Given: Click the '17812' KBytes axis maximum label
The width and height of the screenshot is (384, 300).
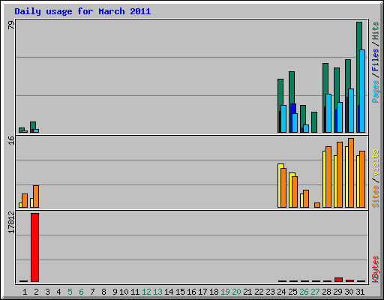Looking at the screenshot, I should [x=11, y=222].
